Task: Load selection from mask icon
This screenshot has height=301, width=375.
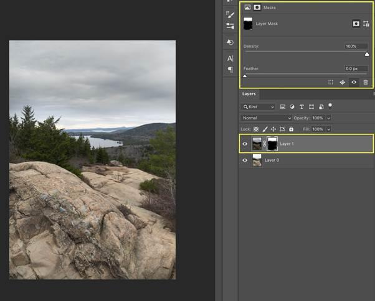Action: 331,82
